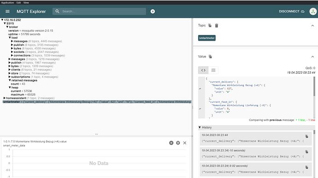Collapse the heap node
Viewport: 318px width, 178px height.
[10, 87]
